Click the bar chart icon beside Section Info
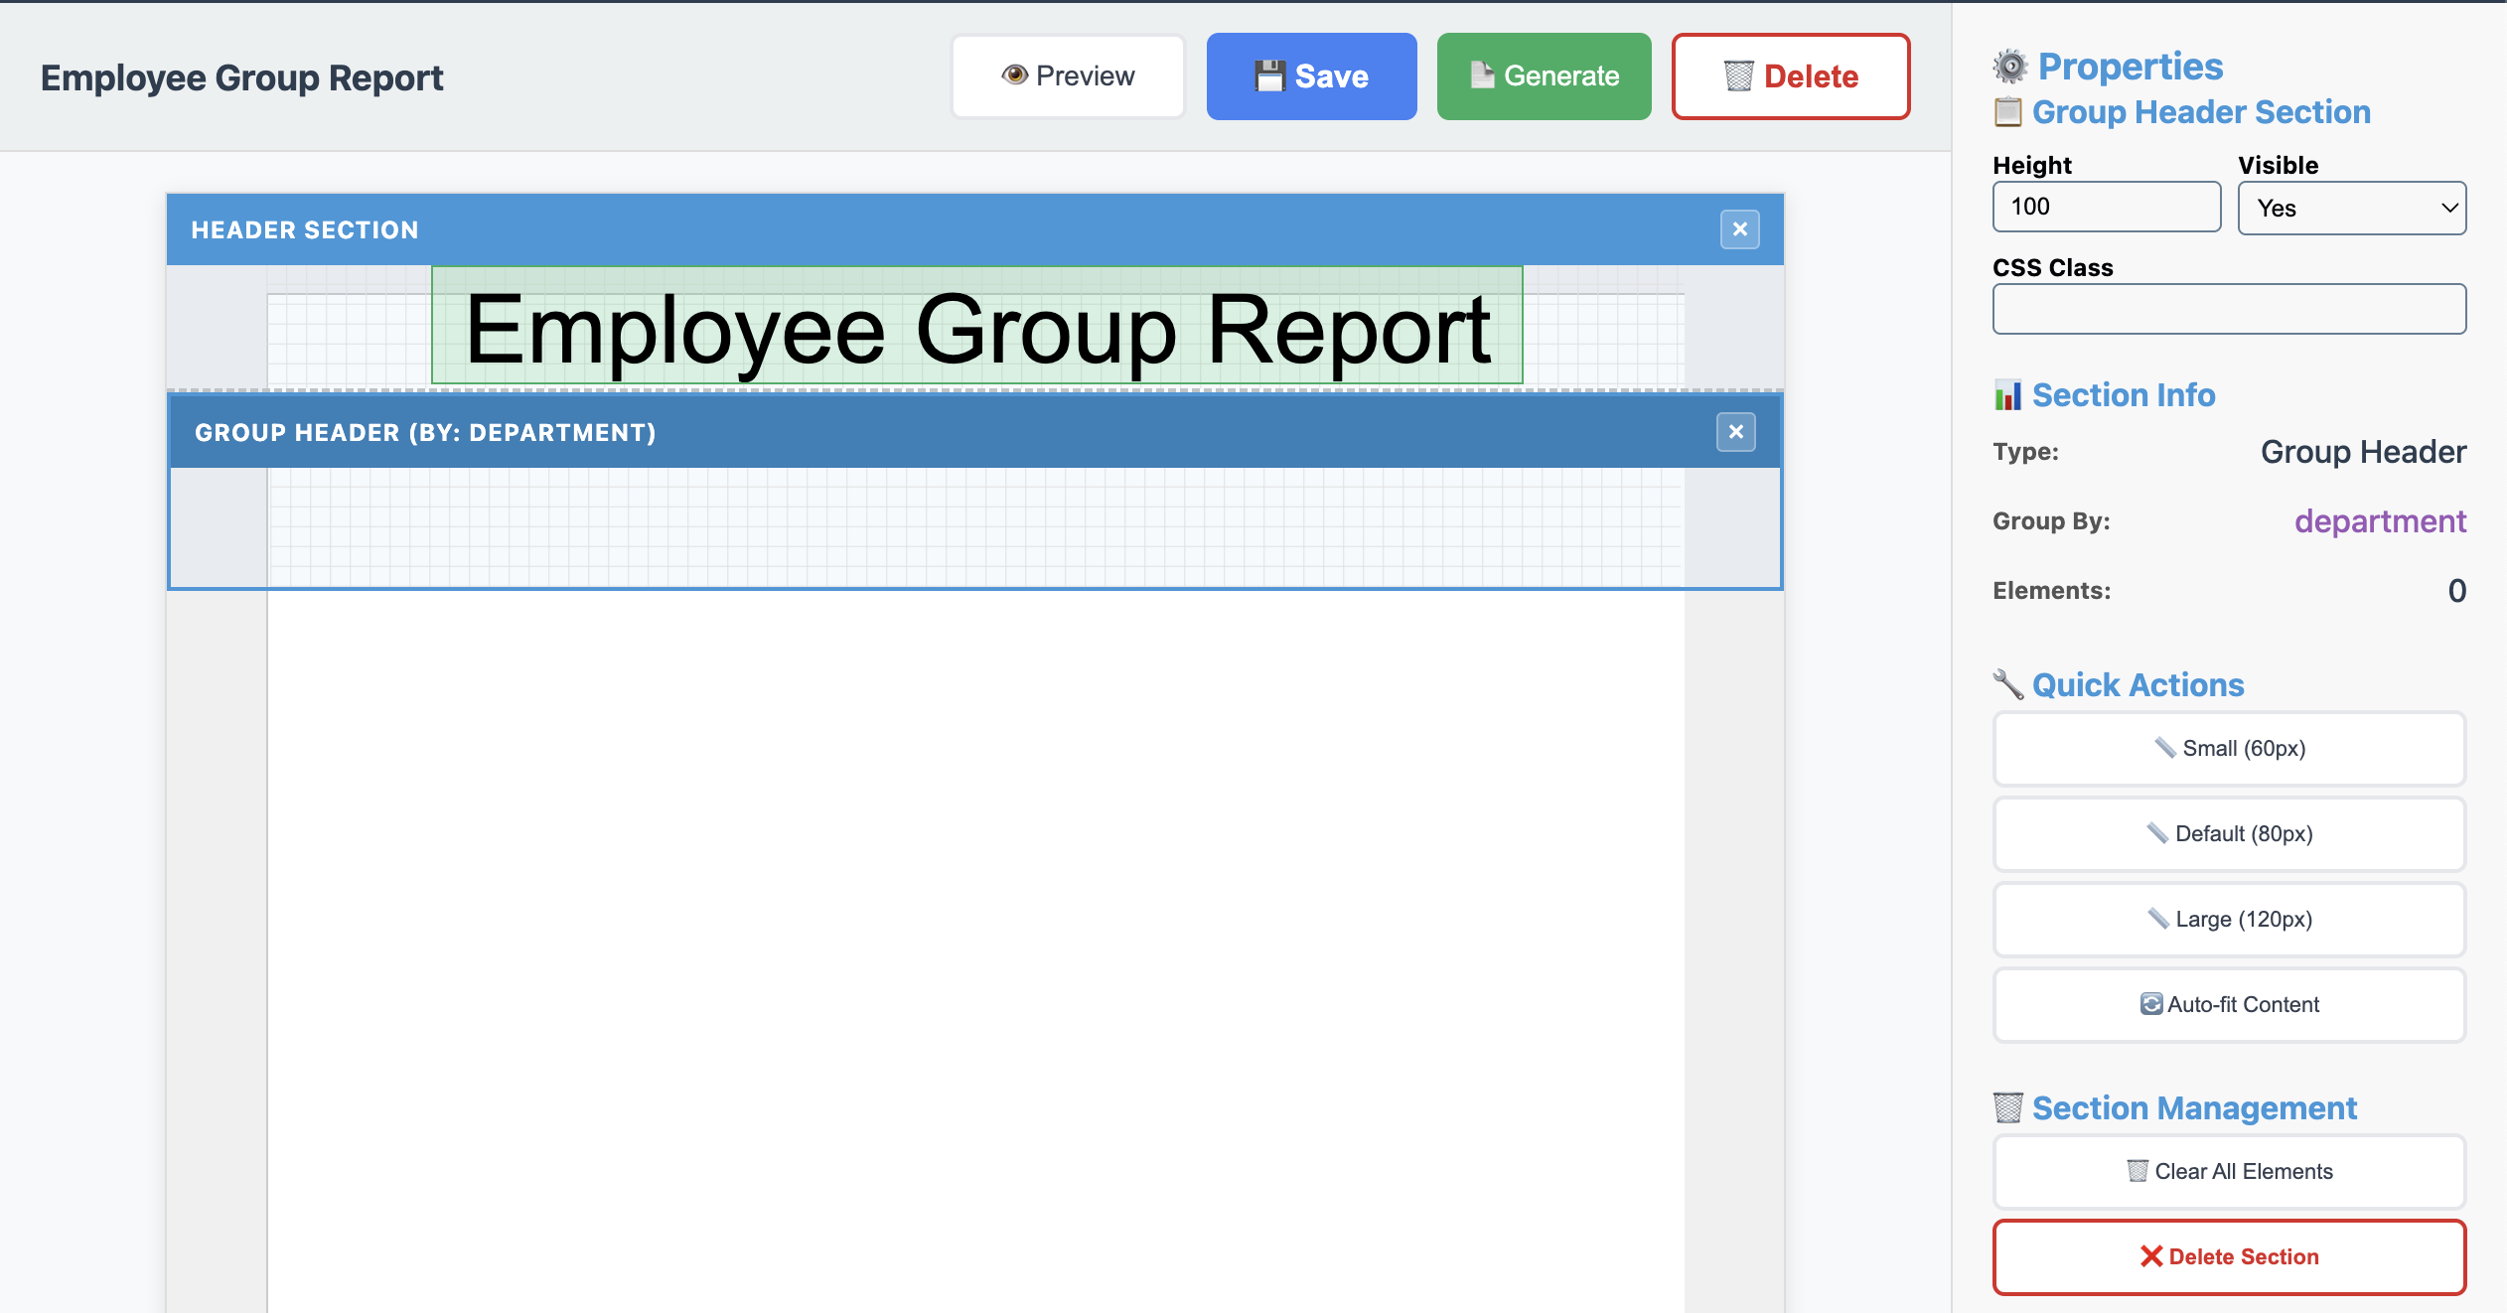This screenshot has height=1313, width=2507. click(x=2008, y=394)
